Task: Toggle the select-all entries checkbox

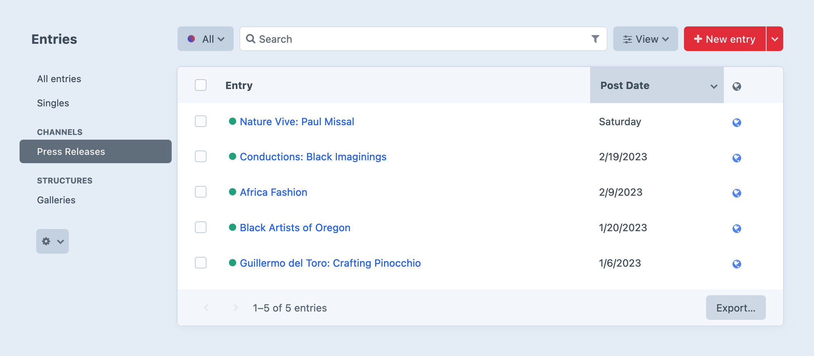Action: coord(200,85)
